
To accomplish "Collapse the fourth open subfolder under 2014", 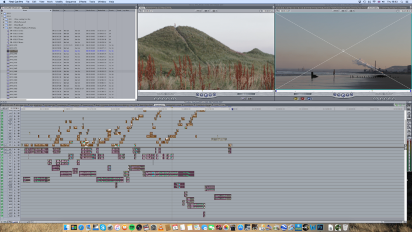I will click(4, 28).
